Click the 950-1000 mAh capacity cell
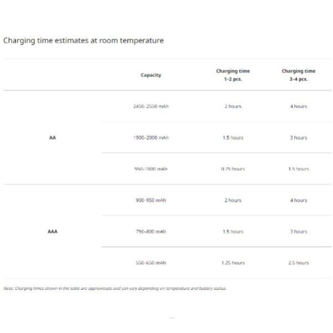Viewport: 333px width, 333px height. pos(151,169)
